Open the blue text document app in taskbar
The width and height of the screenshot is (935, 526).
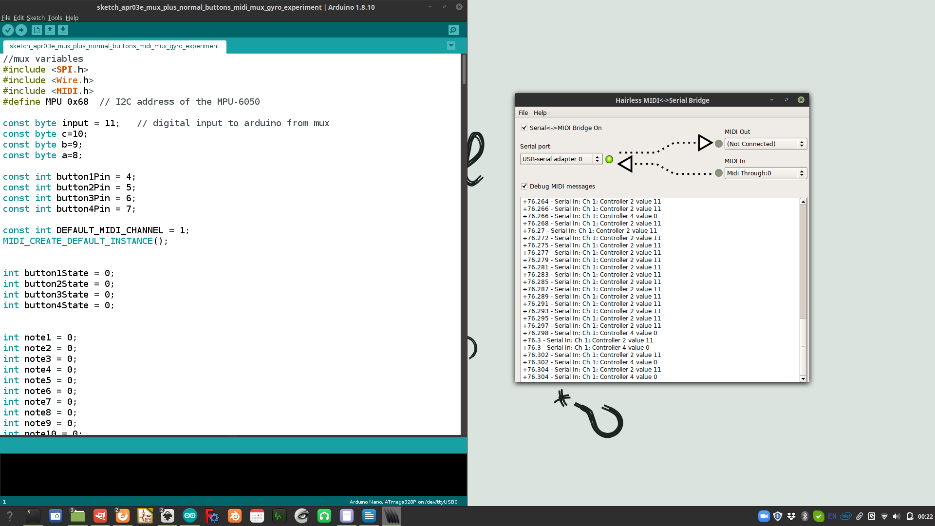[369, 516]
